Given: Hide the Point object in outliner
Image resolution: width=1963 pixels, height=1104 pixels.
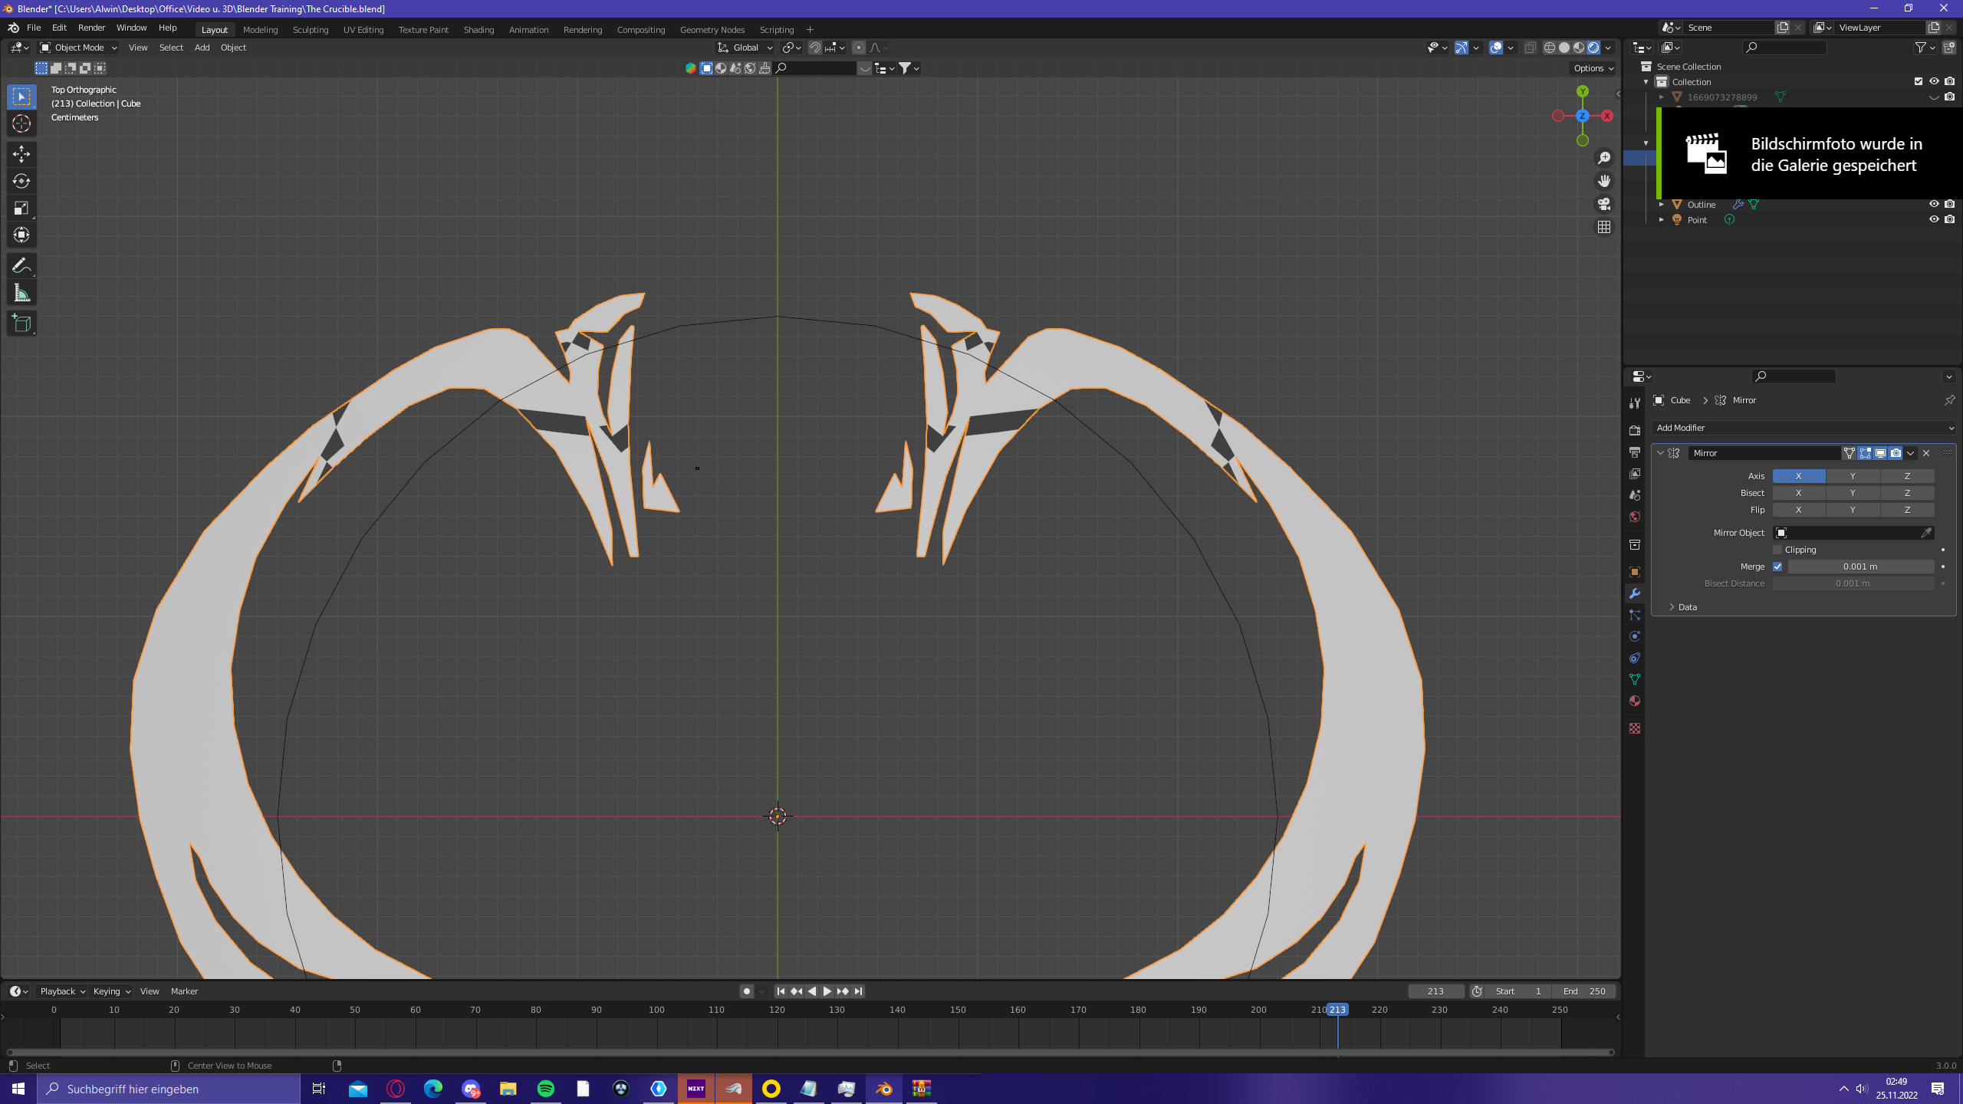Looking at the screenshot, I should 1933,219.
